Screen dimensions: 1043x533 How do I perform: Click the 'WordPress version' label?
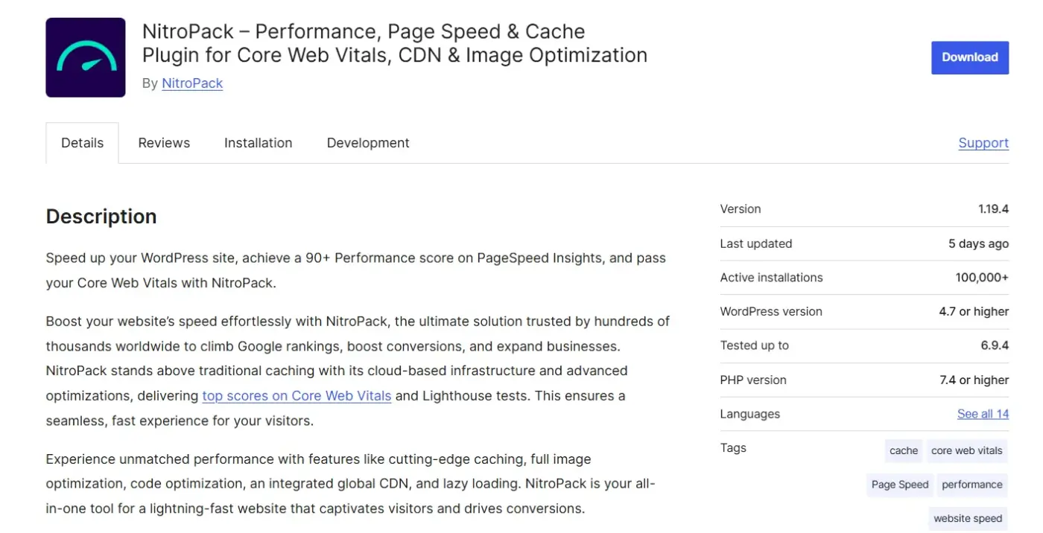click(x=771, y=312)
